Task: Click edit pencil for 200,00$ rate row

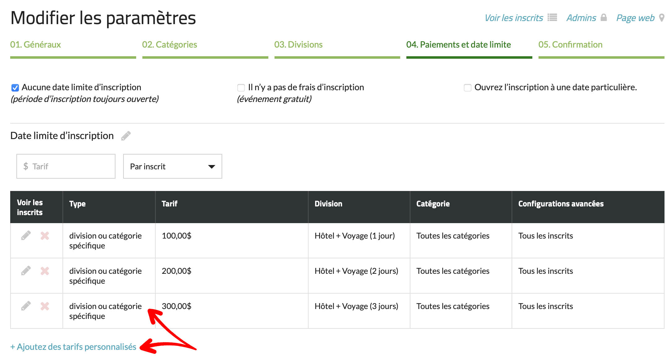Action: (26, 271)
